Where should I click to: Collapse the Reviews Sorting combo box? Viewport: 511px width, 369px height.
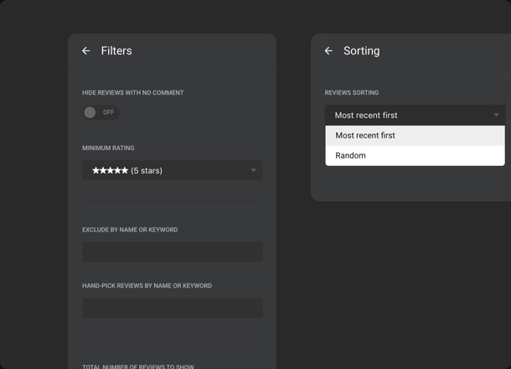(415, 115)
